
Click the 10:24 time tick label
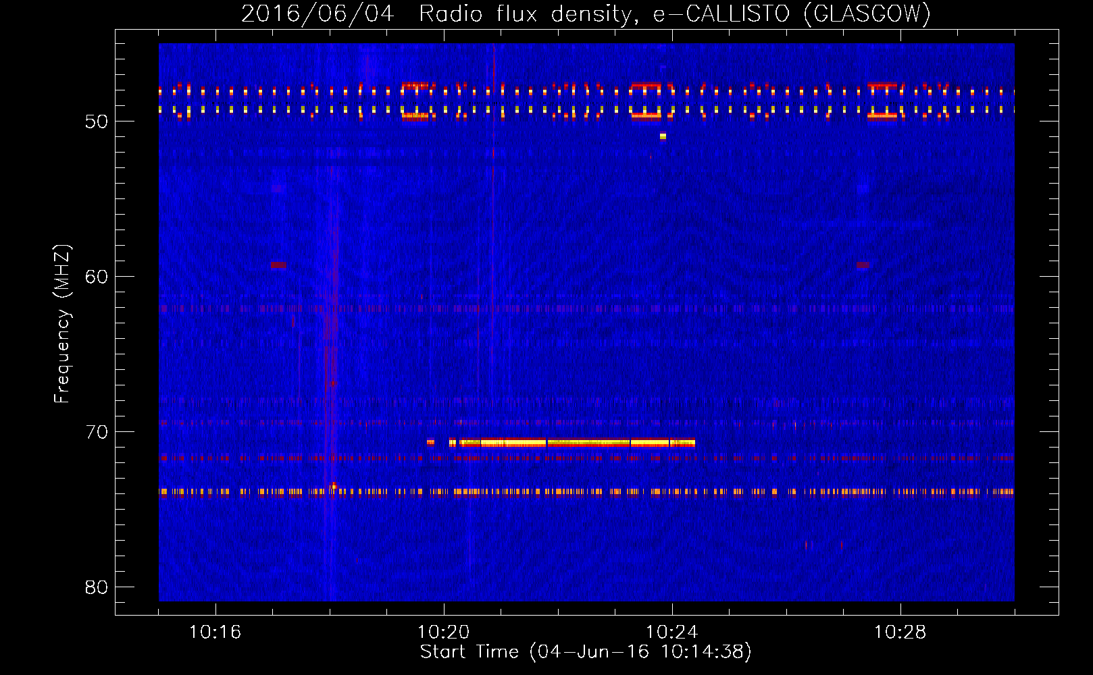point(671,632)
